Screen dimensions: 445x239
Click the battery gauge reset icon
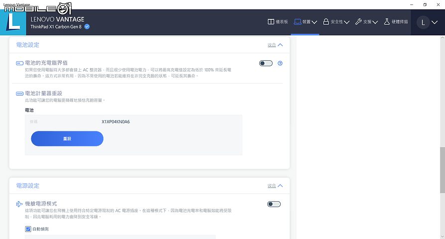[19, 94]
